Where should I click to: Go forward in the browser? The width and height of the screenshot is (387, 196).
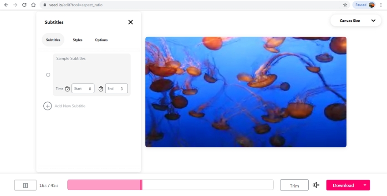coord(15,5)
